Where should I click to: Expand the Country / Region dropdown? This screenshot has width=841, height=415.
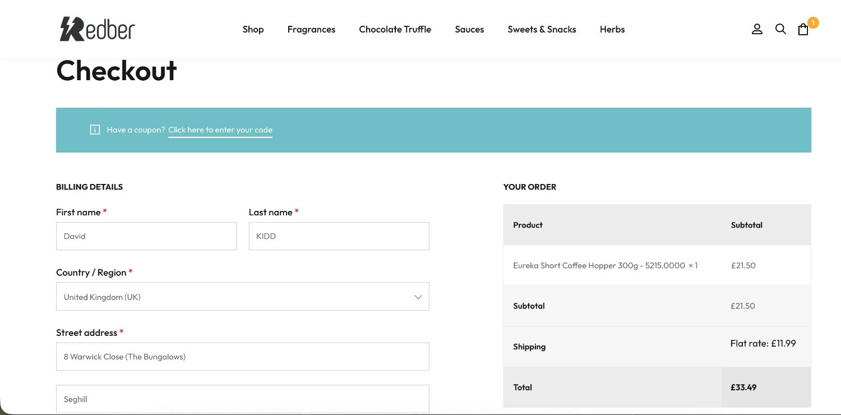(242, 297)
